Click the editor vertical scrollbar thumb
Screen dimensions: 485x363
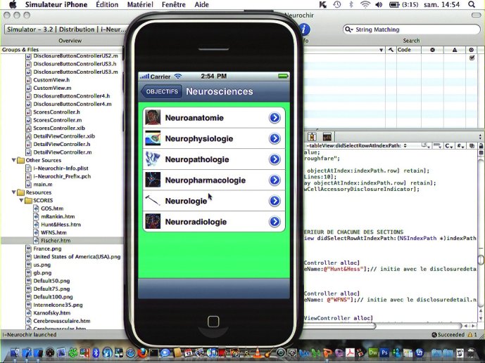pos(481,259)
